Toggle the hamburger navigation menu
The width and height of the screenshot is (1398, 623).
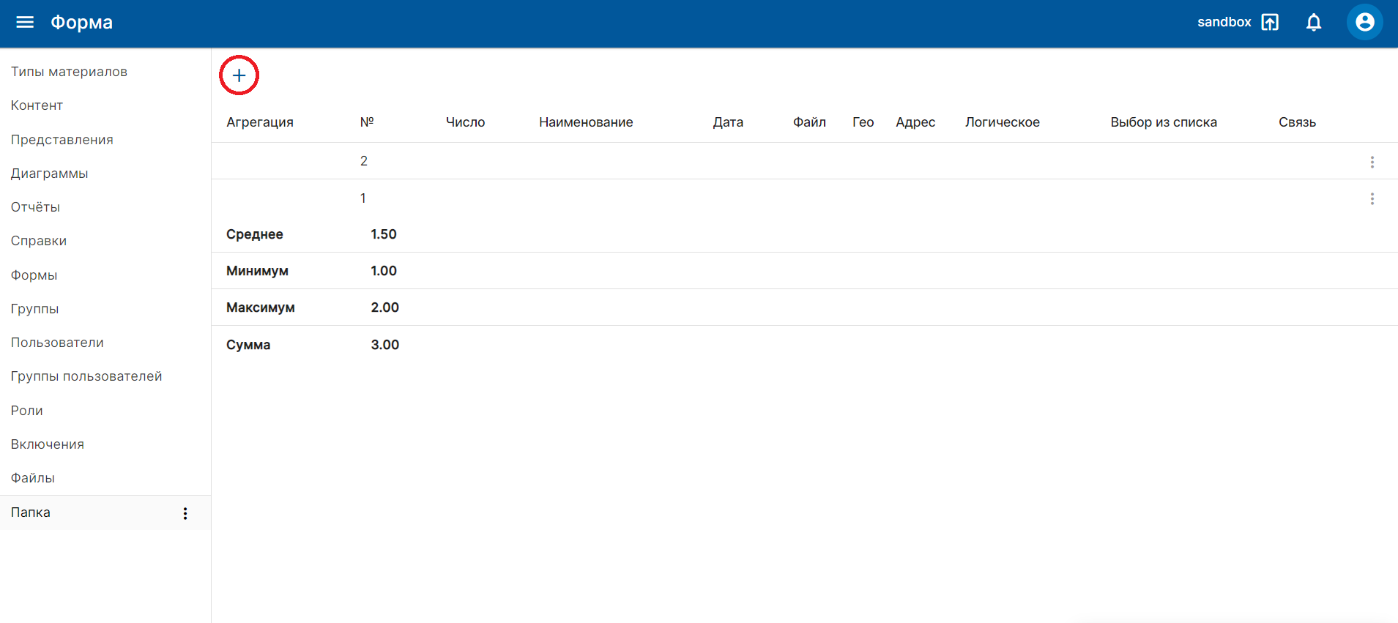(25, 22)
